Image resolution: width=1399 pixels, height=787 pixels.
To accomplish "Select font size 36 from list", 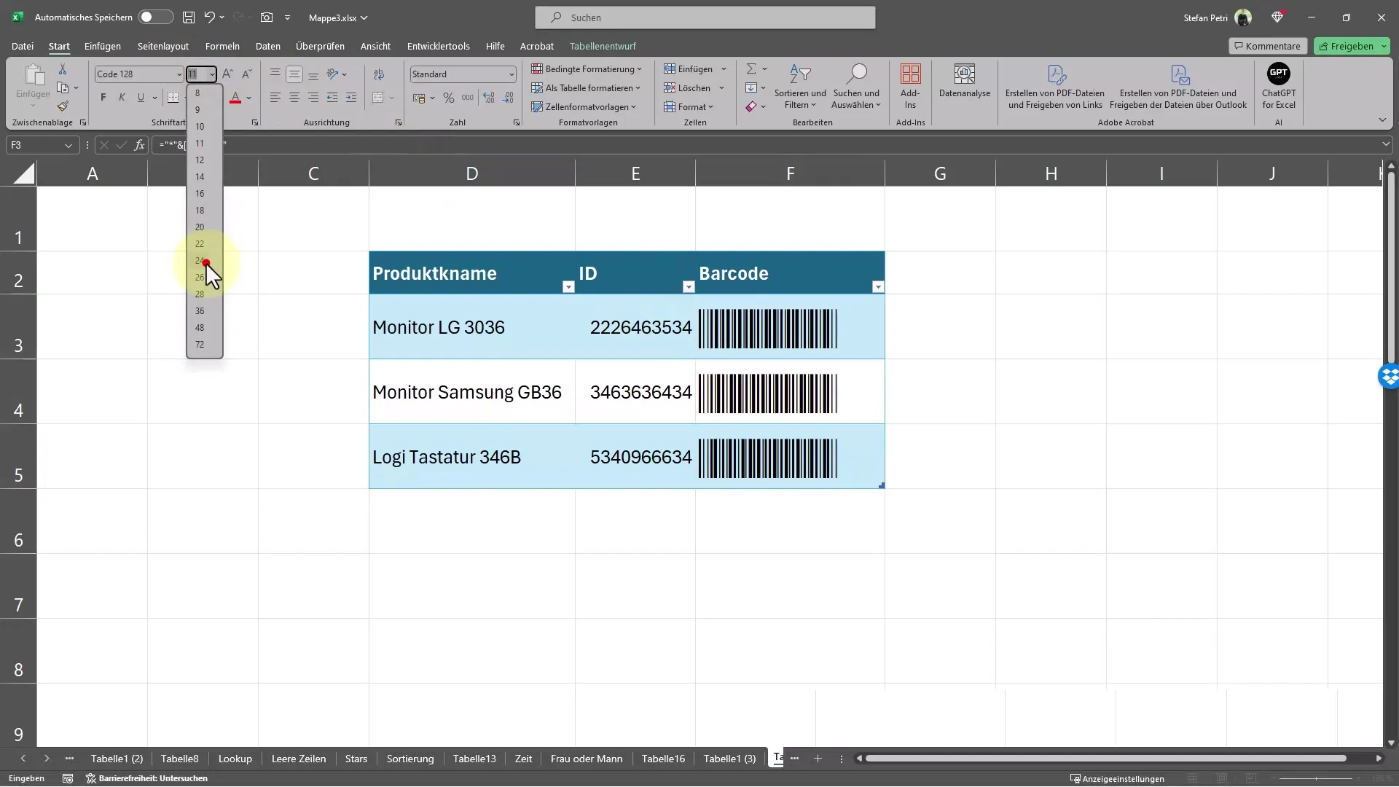I will pyautogui.click(x=199, y=310).
